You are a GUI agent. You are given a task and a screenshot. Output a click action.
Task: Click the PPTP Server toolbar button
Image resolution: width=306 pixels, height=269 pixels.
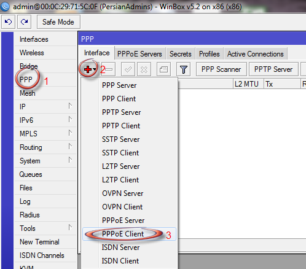[x=273, y=69]
